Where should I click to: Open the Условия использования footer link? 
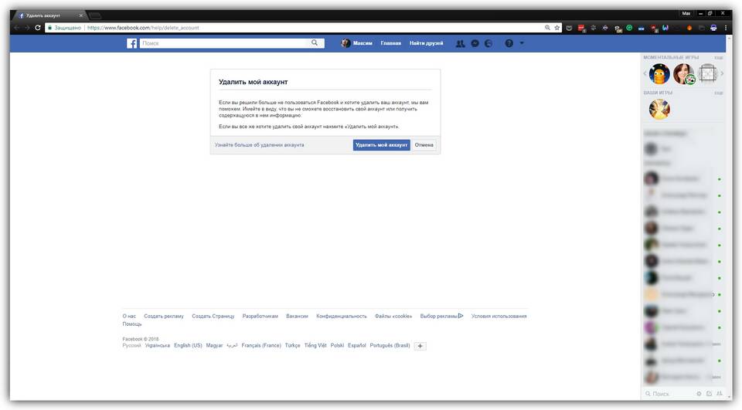[x=499, y=317]
